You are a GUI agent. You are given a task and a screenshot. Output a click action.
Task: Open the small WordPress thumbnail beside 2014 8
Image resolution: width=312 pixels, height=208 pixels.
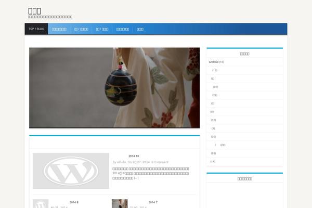[x=41, y=204]
